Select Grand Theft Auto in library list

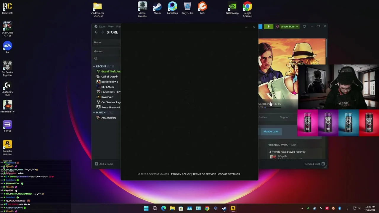point(108,72)
